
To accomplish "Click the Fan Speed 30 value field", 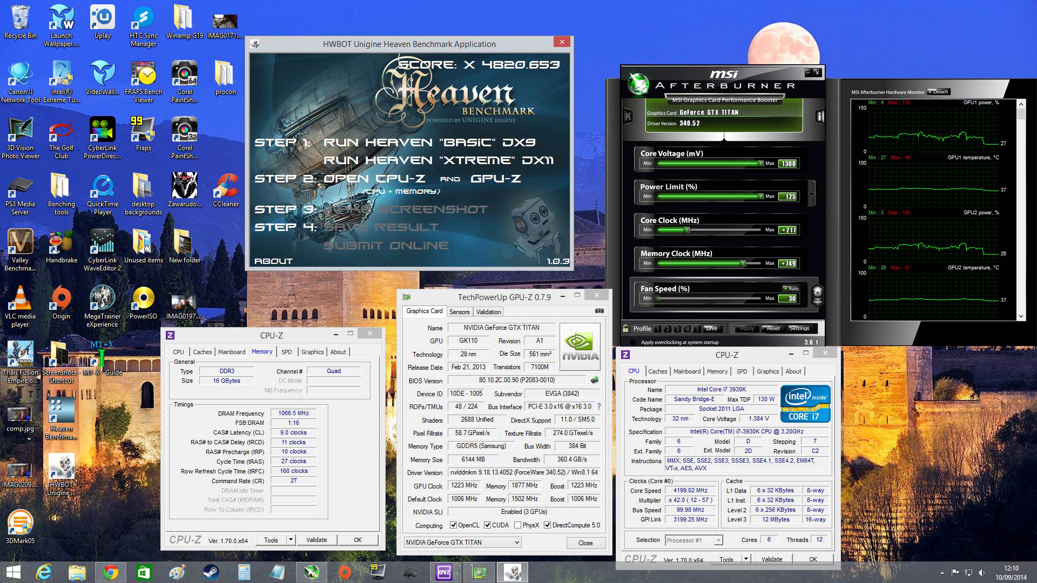I will click(x=788, y=299).
